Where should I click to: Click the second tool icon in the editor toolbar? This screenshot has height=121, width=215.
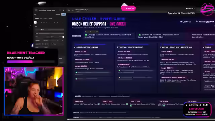(x=38, y=22)
